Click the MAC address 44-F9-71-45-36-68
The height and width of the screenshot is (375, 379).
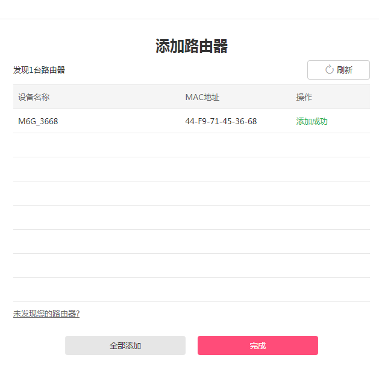pos(221,121)
